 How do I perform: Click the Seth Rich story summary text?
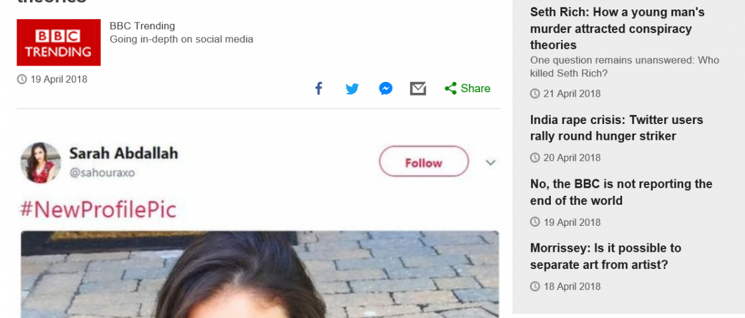click(x=624, y=67)
